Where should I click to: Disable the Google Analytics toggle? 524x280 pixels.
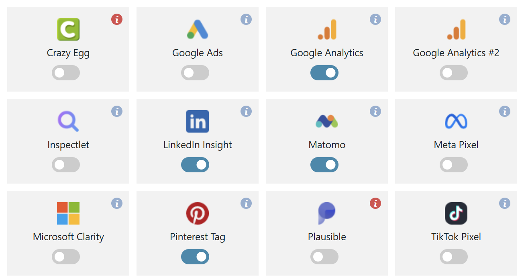point(324,73)
